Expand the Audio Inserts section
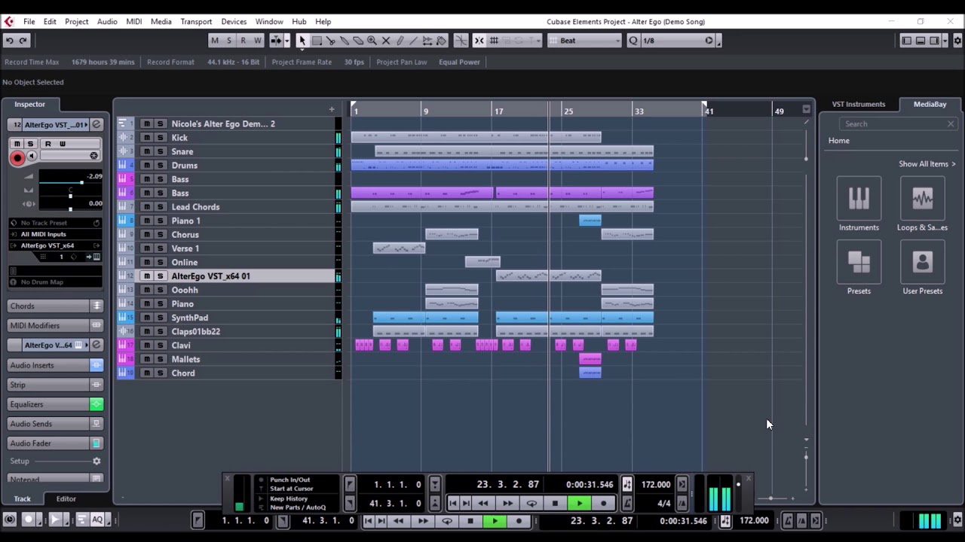This screenshot has height=542, width=965. [x=55, y=365]
